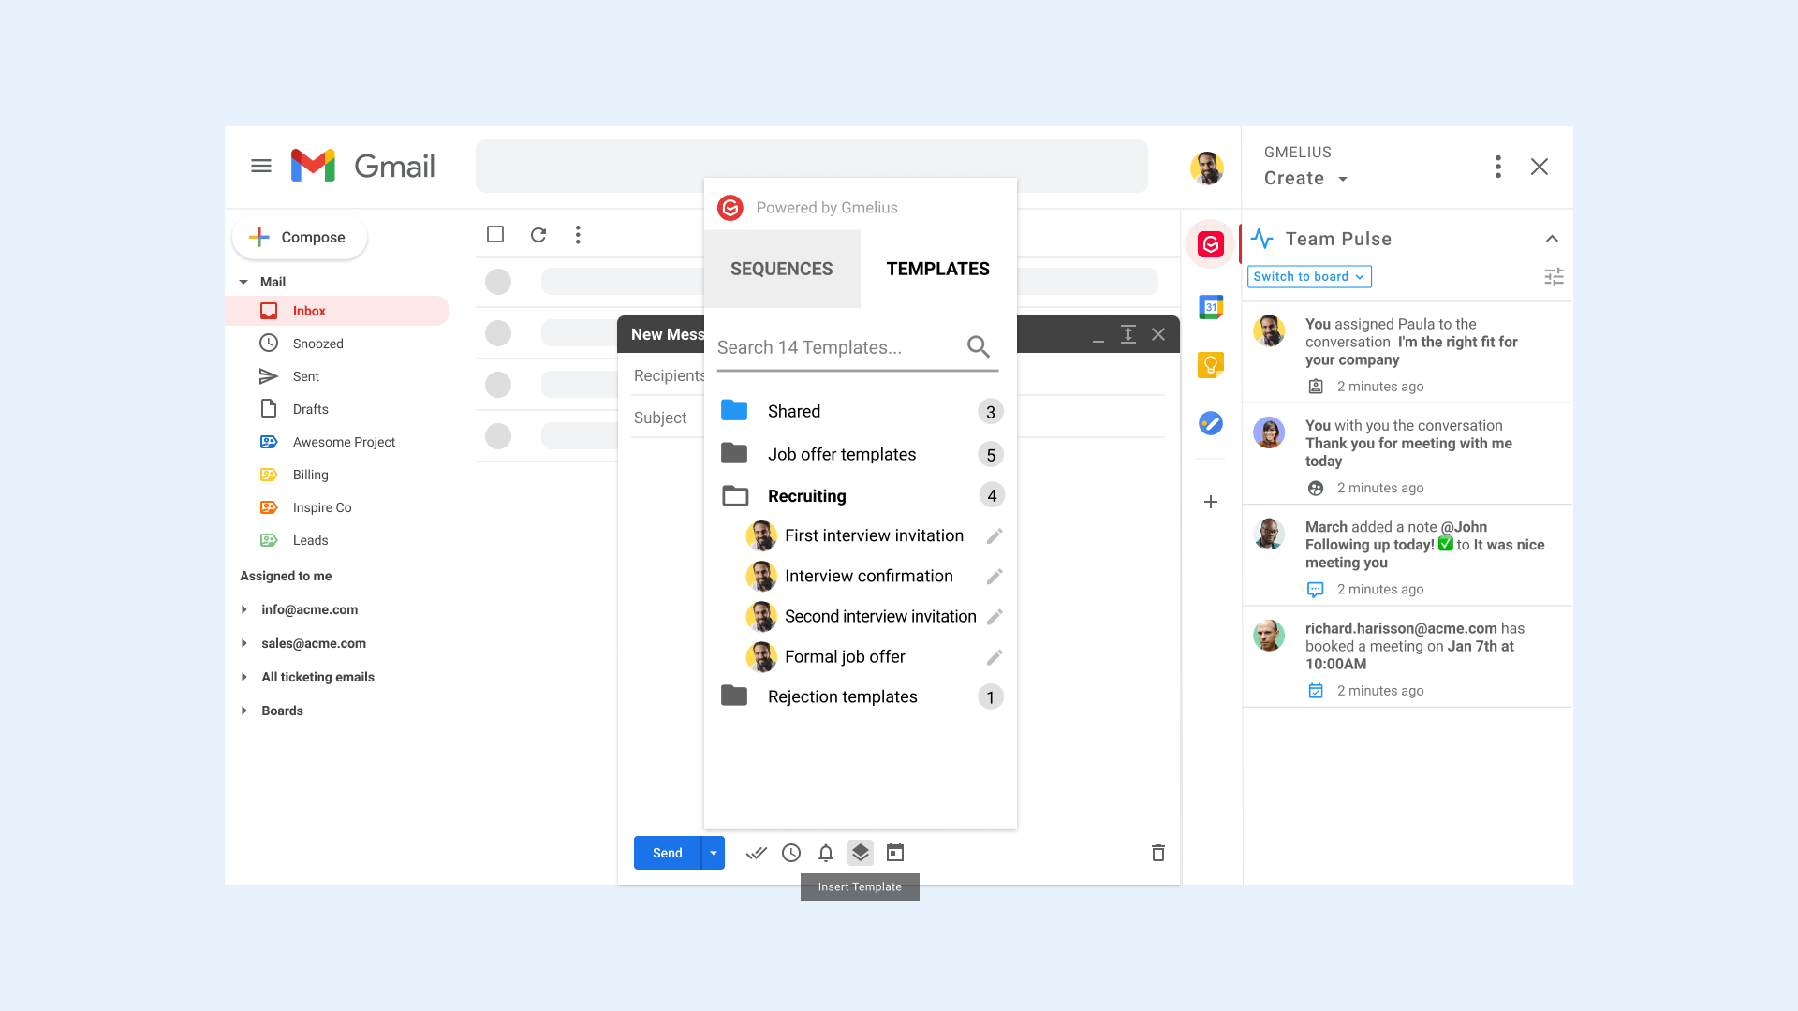Click the Insert Template layers icon
Screen dimensions: 1798x1011
pyautogui.click(x=860, y=853)
